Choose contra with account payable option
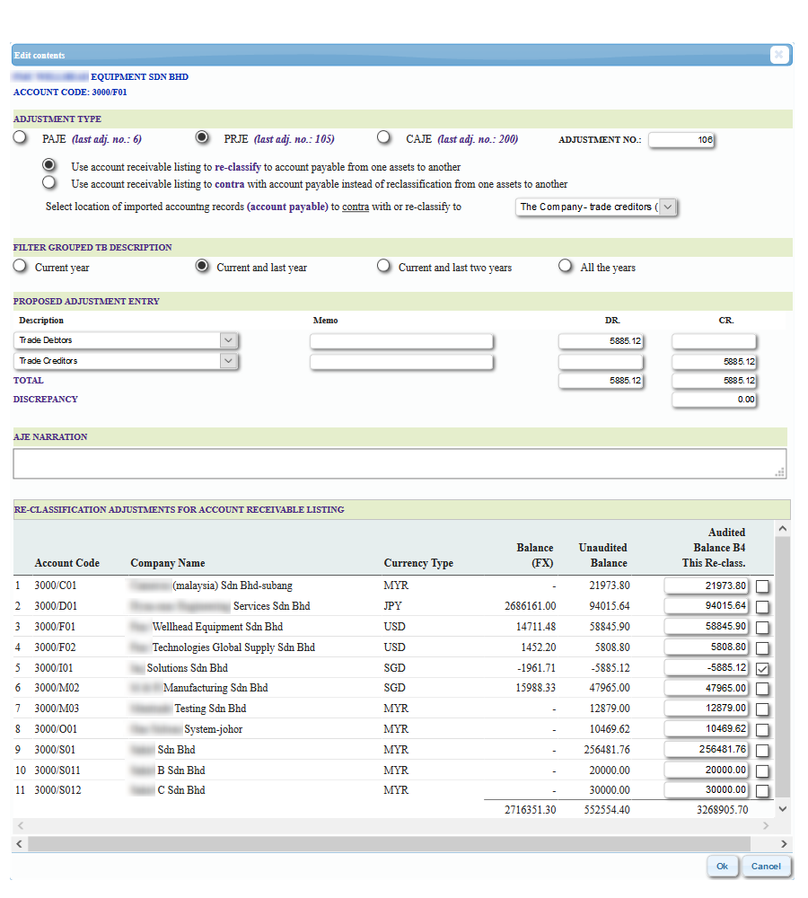 click(49, 183)
